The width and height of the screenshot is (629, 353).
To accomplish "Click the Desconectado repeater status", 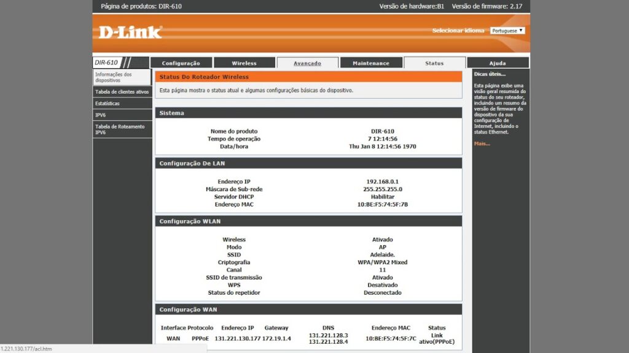I will point(382,293).
